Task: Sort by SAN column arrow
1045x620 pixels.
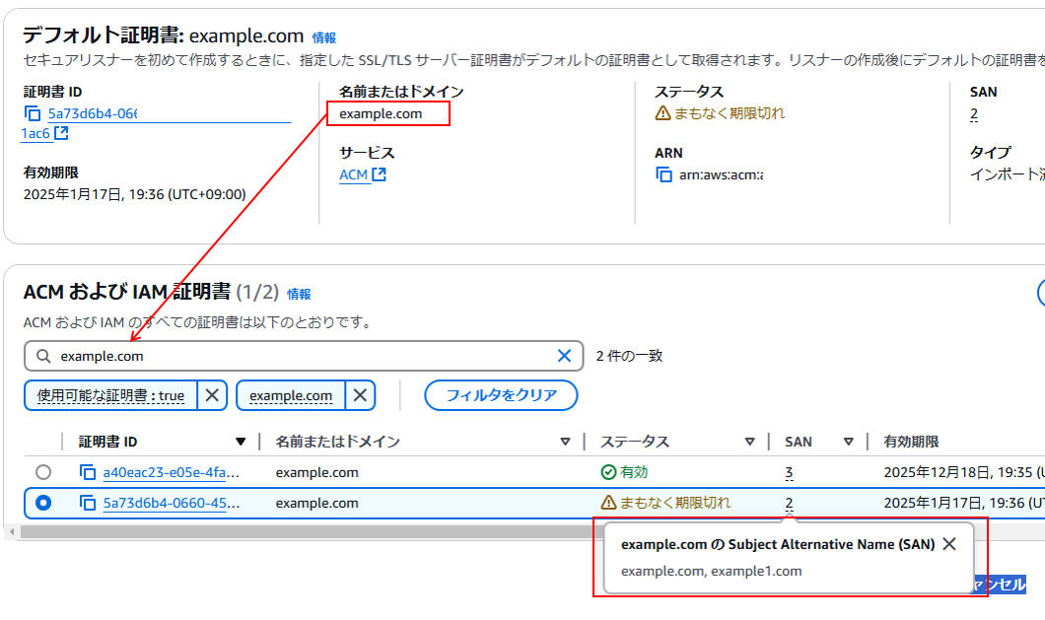Action: pyautogui.click(x=849, y=442)
